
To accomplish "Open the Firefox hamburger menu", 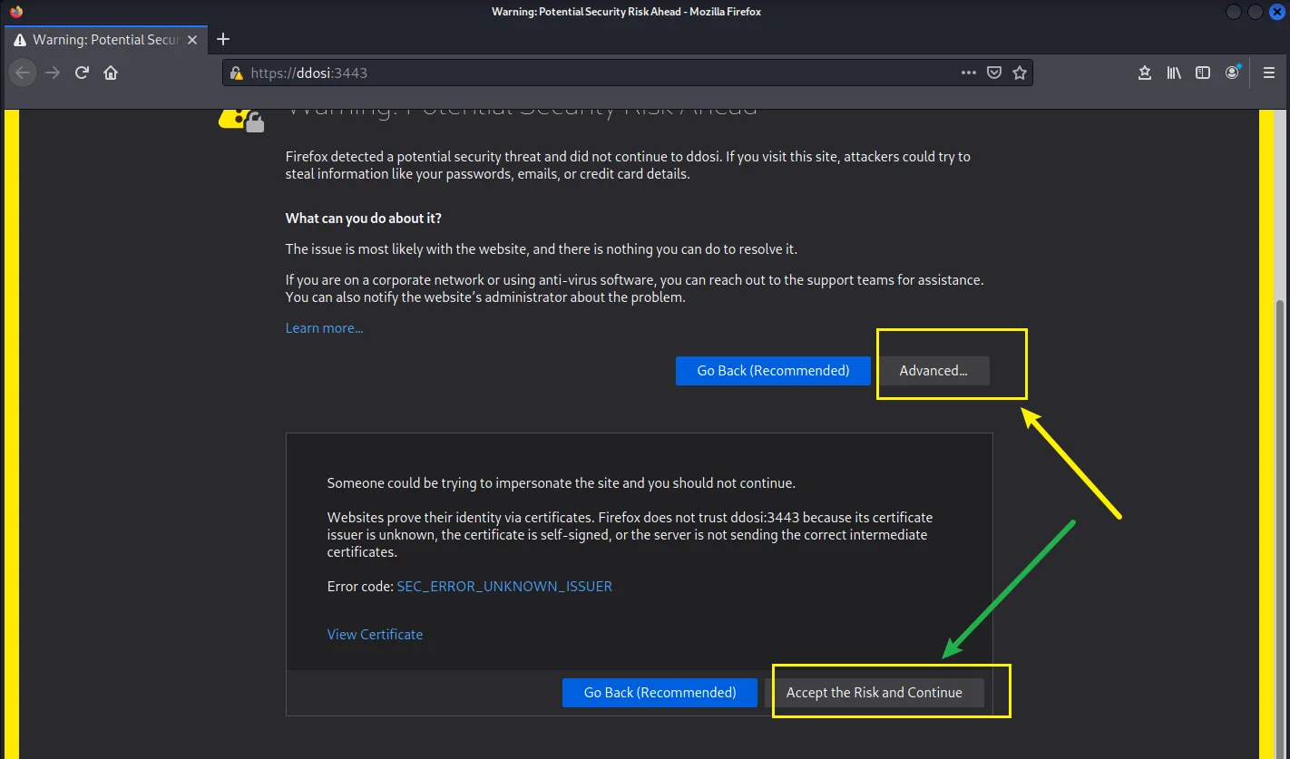I will [1269, 73].
